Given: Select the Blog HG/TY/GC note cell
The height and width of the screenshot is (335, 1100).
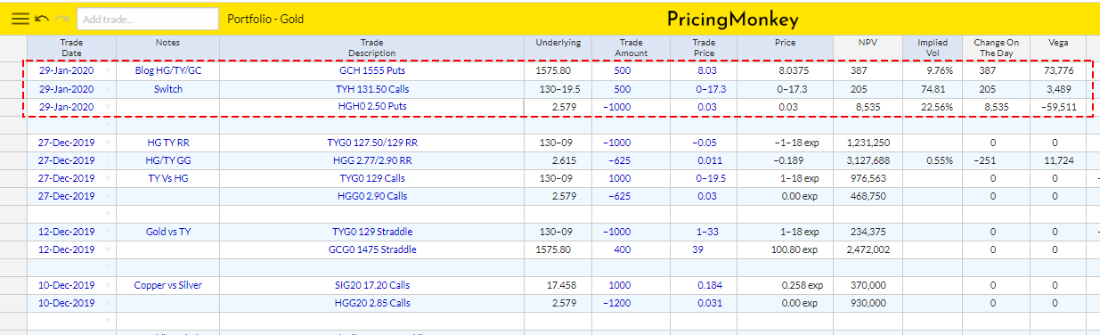Looking at the screenshot, I should tap(167, 70).
